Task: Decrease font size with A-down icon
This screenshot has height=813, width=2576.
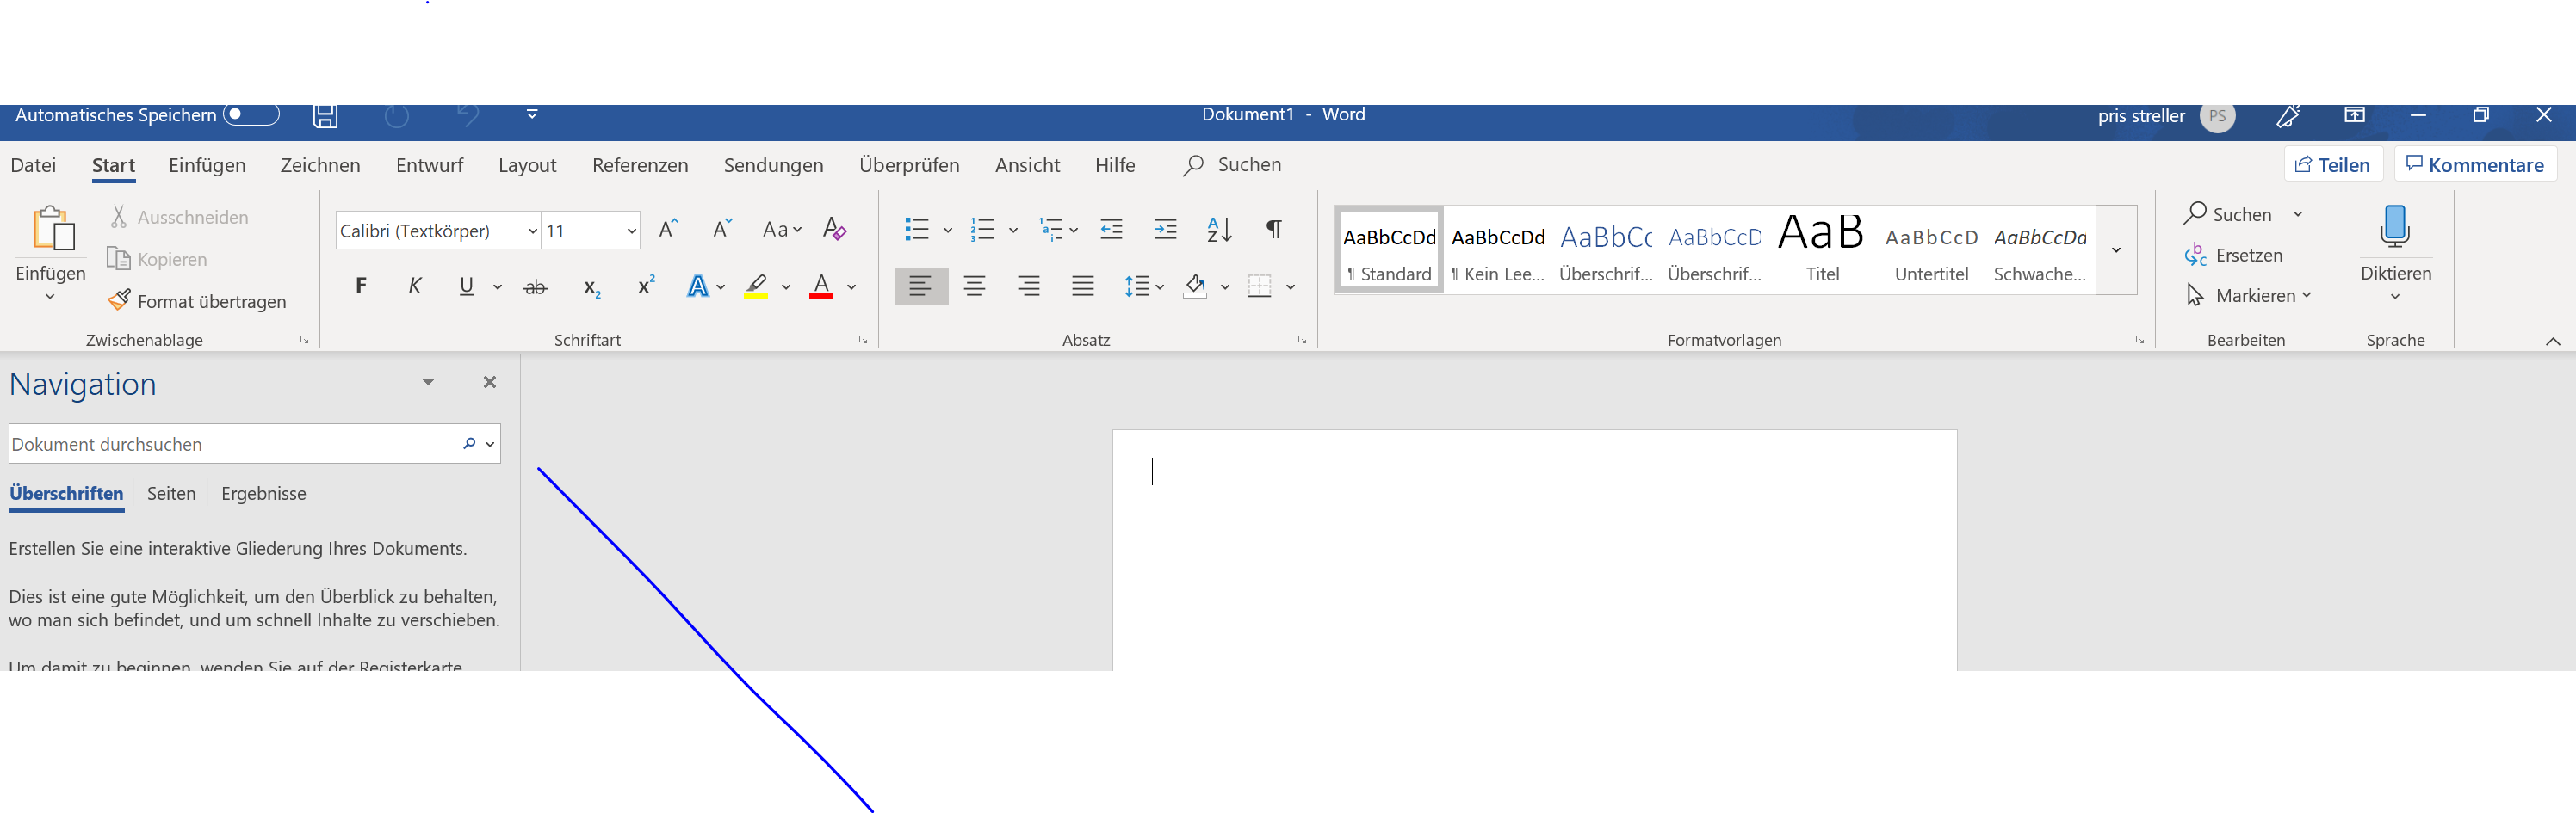Action: tap(722, 229)
